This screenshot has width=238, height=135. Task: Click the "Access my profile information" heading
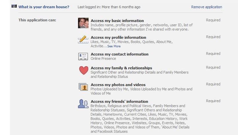[x=118, y=37]
